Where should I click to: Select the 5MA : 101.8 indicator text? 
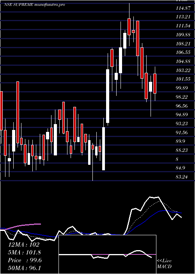click(24, 252)
